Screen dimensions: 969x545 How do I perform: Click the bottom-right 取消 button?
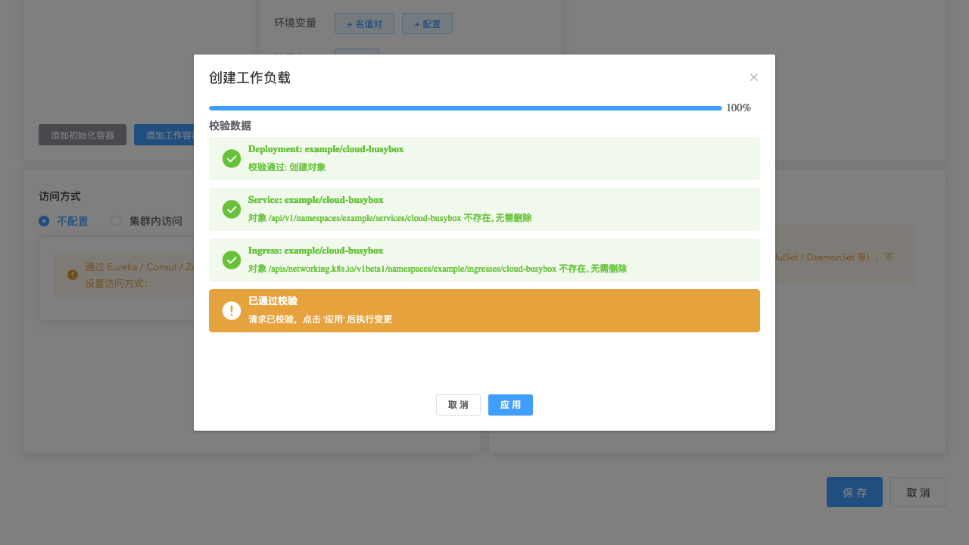(x=918, y=492)
